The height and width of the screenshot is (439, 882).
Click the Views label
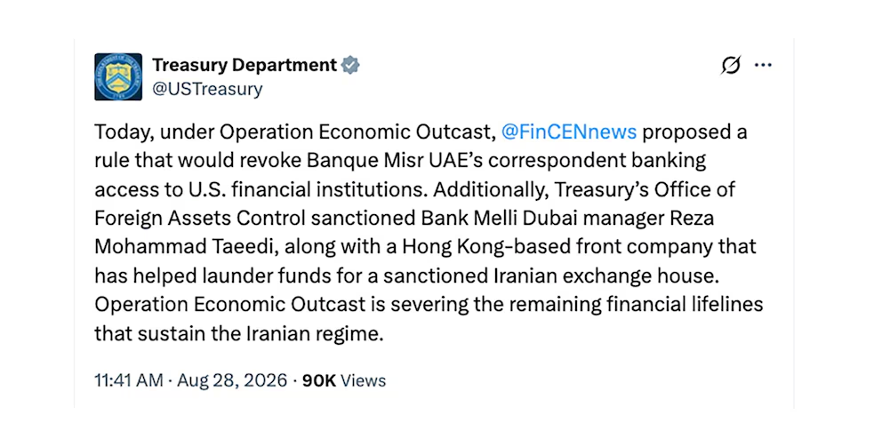[x=364, y=380]
